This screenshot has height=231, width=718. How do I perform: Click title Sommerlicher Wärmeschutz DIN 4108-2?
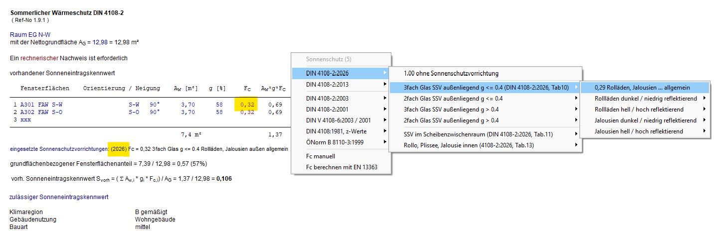(67, 12)
